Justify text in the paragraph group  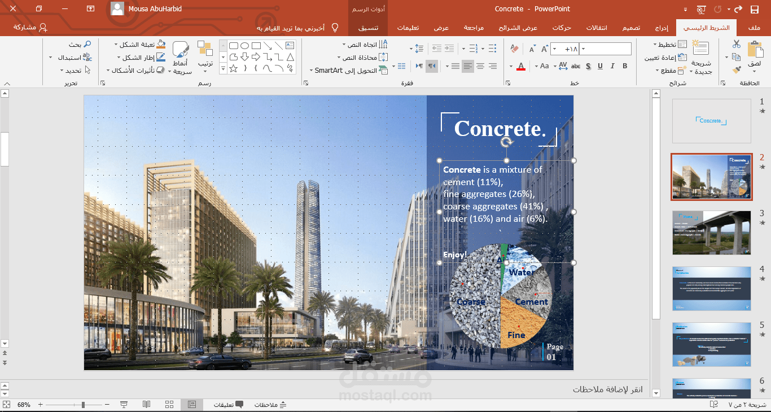tap(455, 66)
